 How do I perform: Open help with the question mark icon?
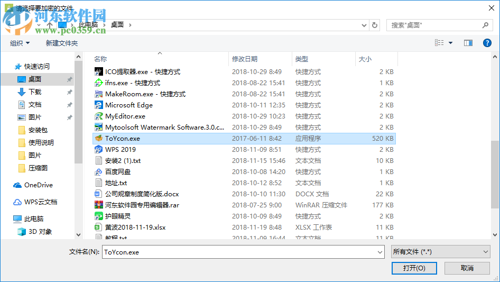(487, 43)
